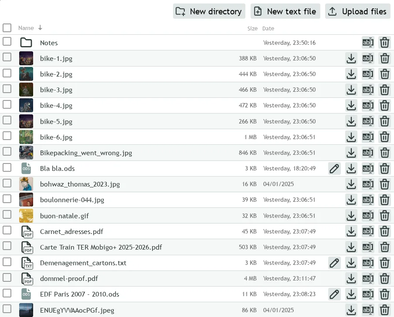
Task: Rename bohwaz_thomas_2023.jpg
Action: point(368,184)
